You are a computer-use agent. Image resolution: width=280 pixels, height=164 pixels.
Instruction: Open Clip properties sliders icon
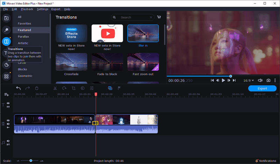pyautogui.click(x=92, y=88)
